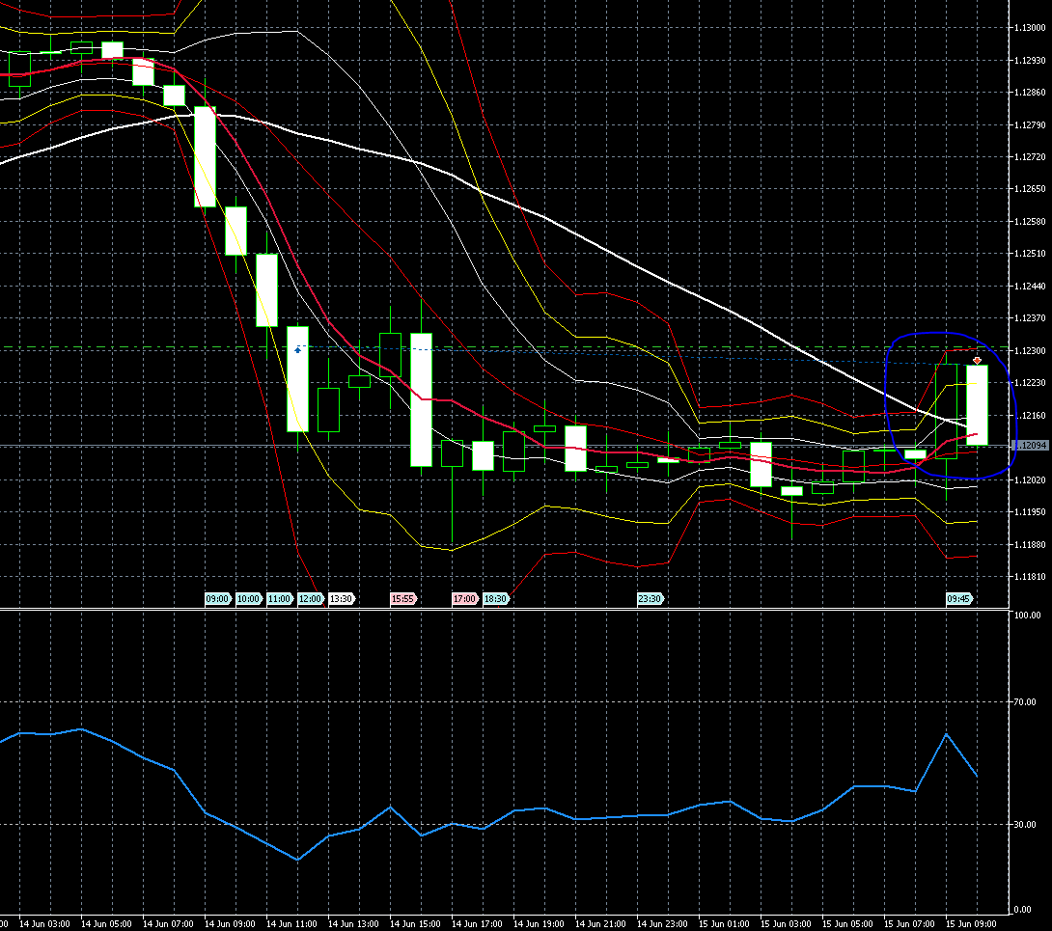Click the 70.00 level on RSI scale
Viewport: 1052px width, 931px height.
tap(1026, 703)
